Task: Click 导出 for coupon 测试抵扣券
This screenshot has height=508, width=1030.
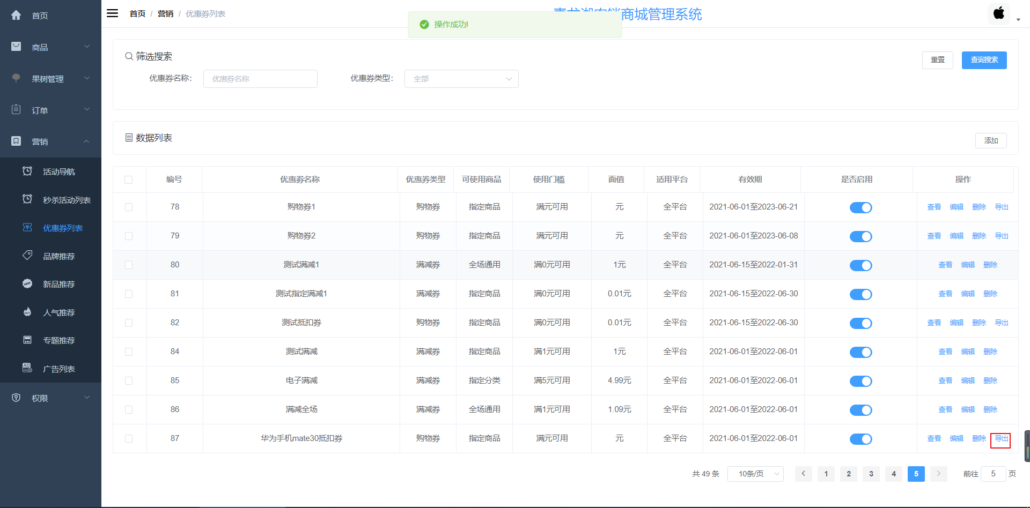Action: click(x=1002, y=323)
